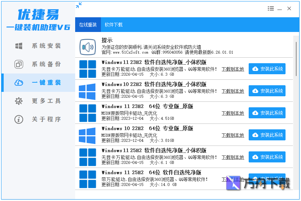
Task: Click the Windows 10 22H2 小体积版 logo
Action: coord(87,91)
